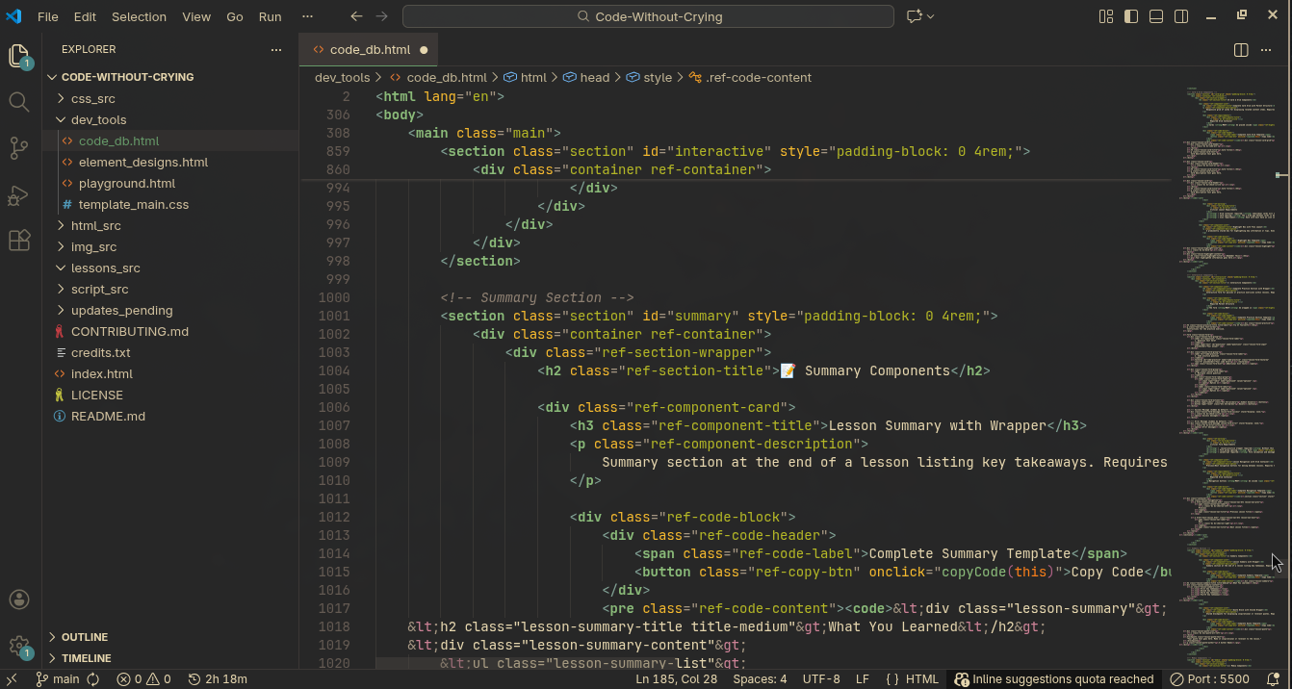Viewport: 1292px width, 689px height.
Task: Click the Code-Without-Crying search box
Action: click(x=649, y=16)
